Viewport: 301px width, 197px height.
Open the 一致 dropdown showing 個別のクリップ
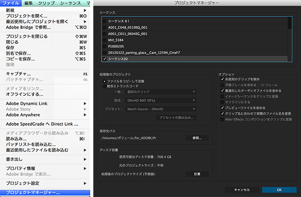(x=161, y=92)
